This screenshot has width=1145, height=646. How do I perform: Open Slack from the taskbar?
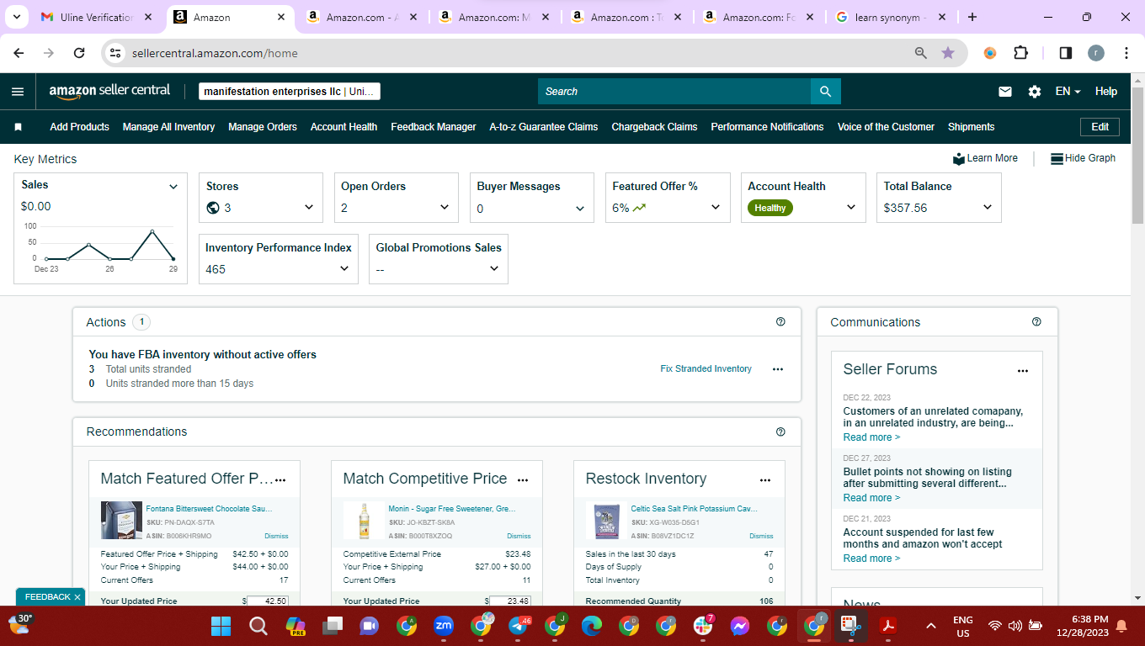(703, 626)
